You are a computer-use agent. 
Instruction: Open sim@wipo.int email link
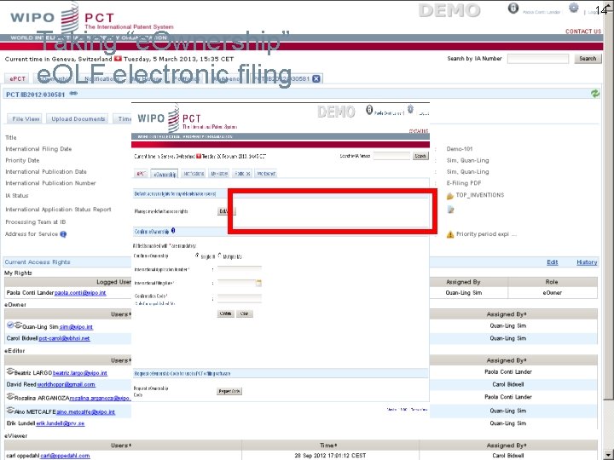[76, 327]
